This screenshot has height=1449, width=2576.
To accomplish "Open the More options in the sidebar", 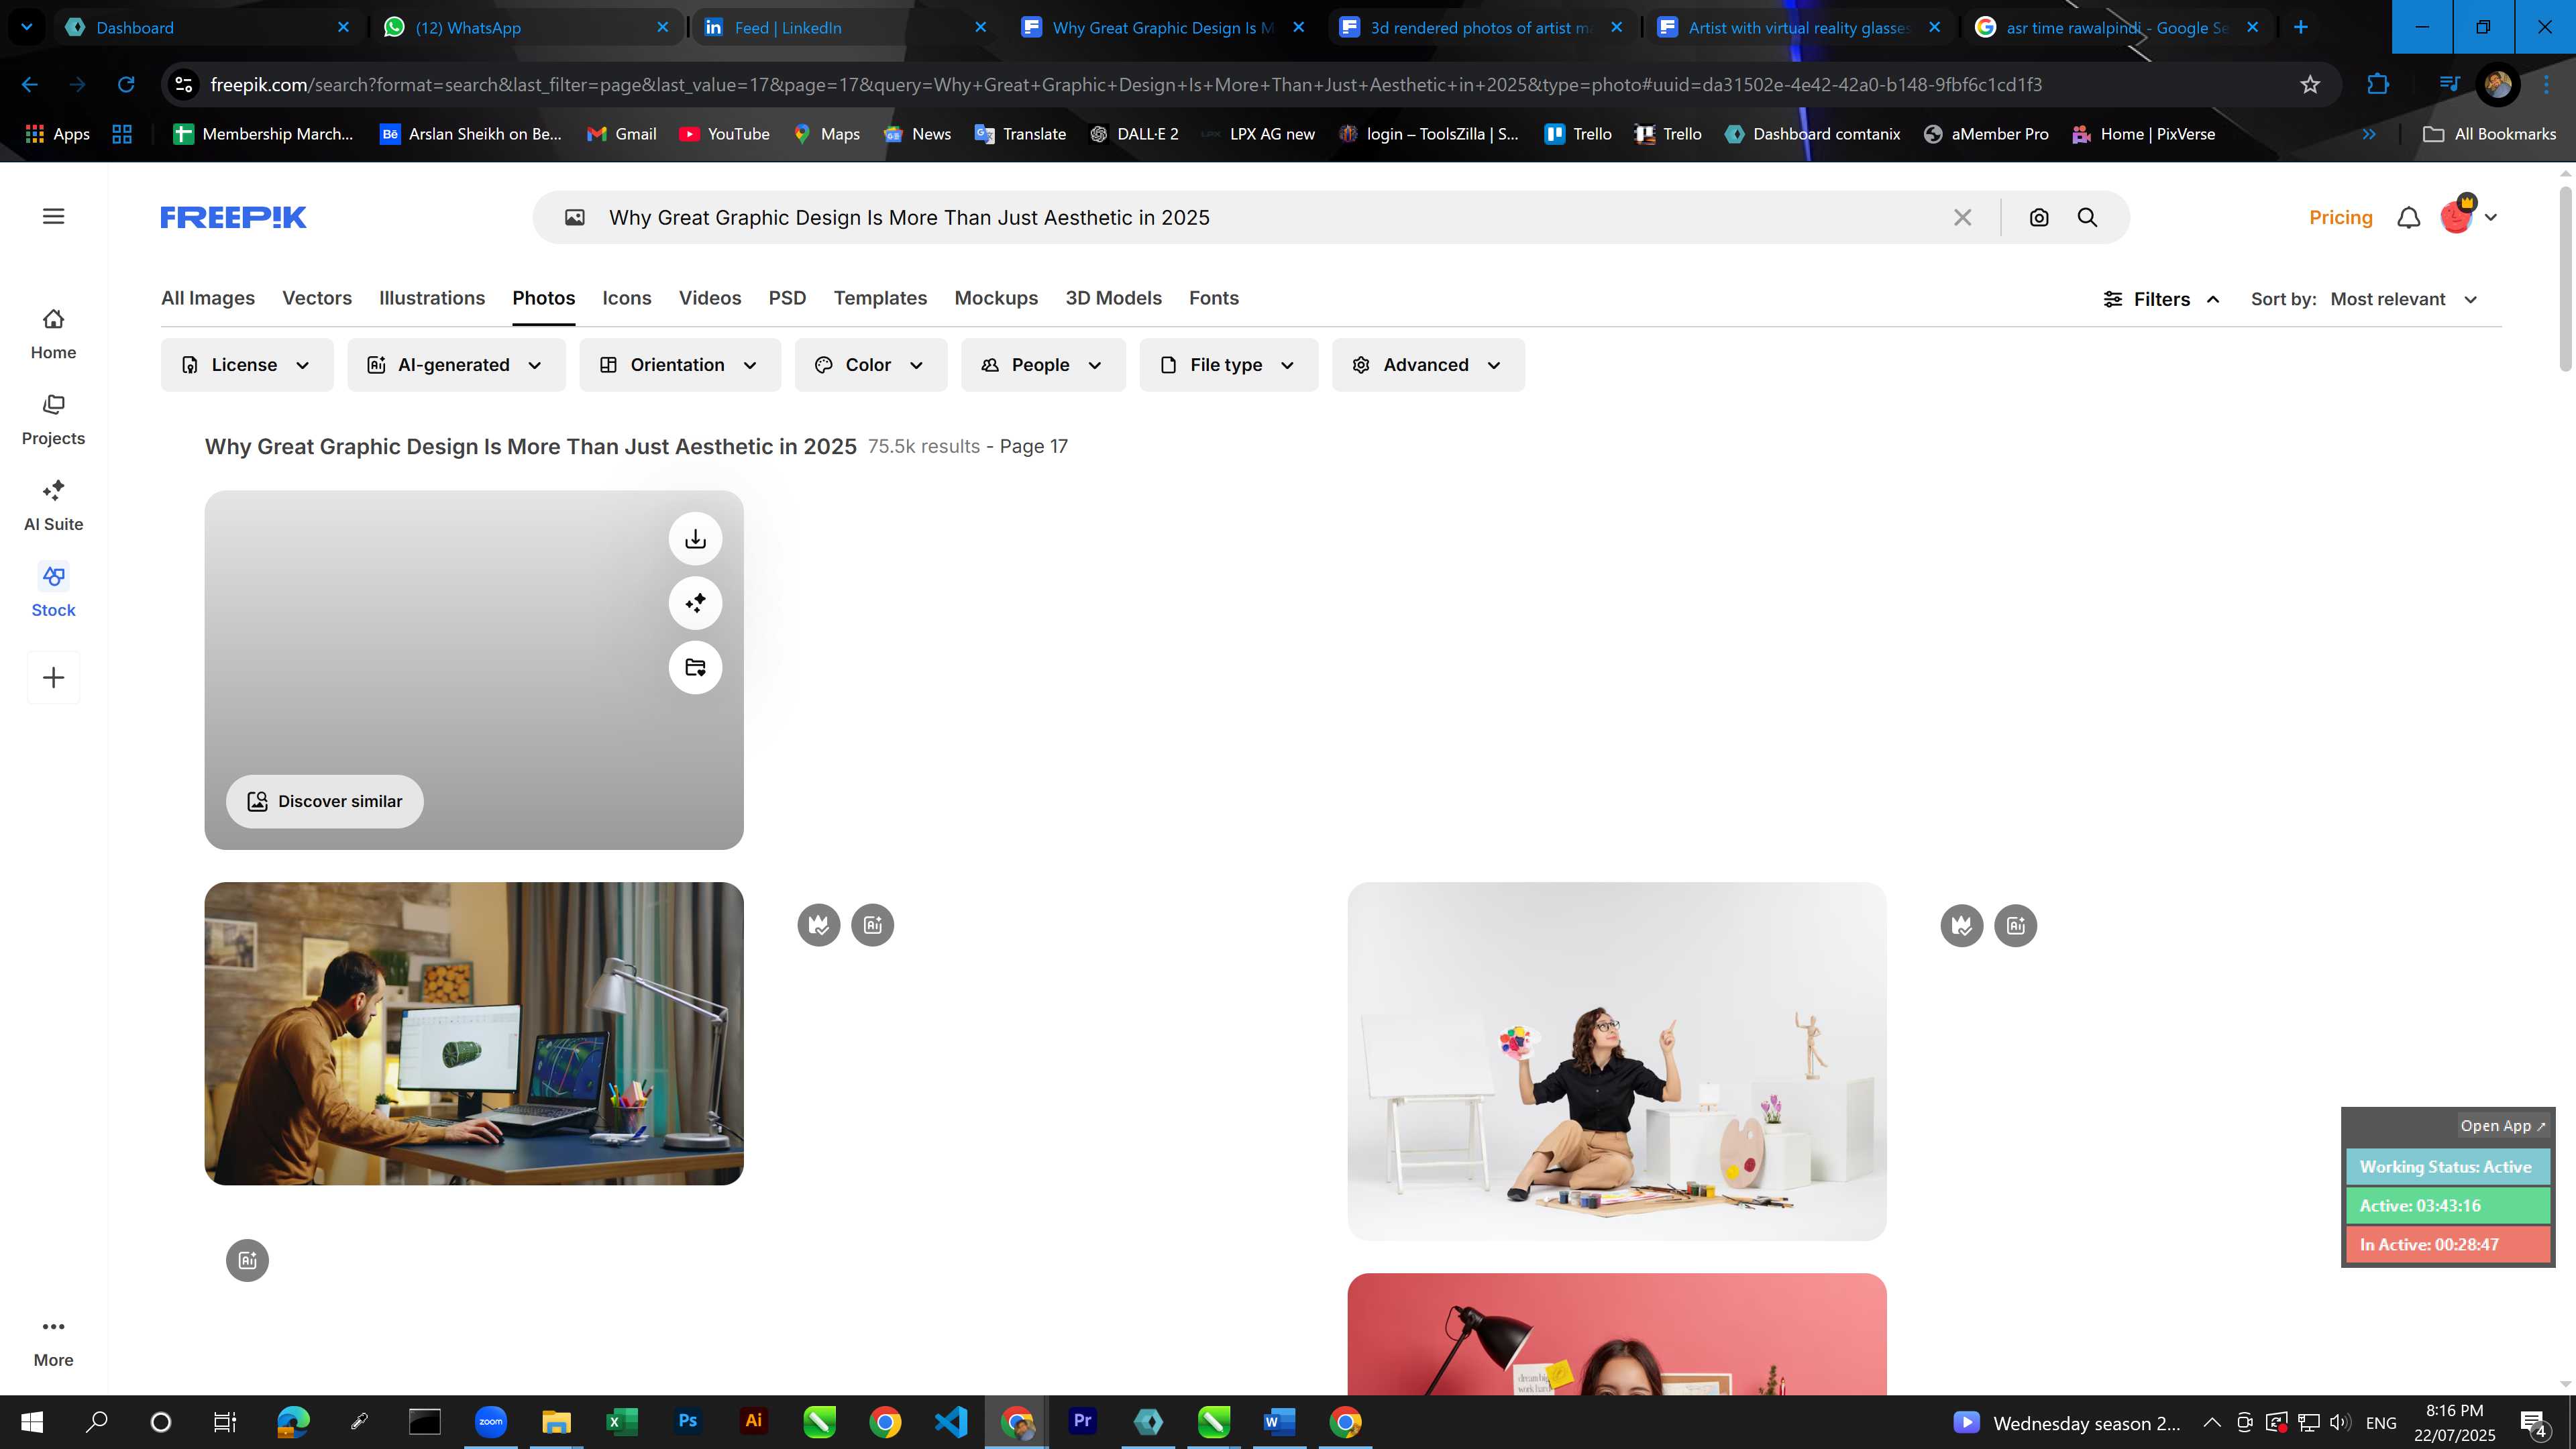I will click(x=53, y=1342).
